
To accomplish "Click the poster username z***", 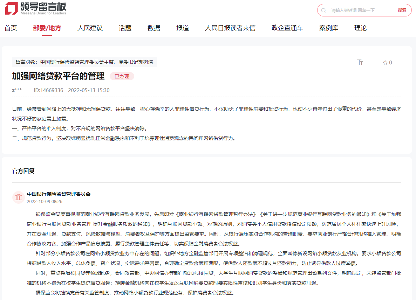I will pyautogui.click(x=17, y=90).
